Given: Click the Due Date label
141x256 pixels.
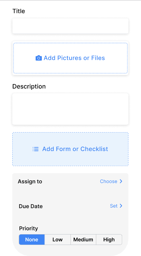Looking at the screenshot, I should [31, 206].
